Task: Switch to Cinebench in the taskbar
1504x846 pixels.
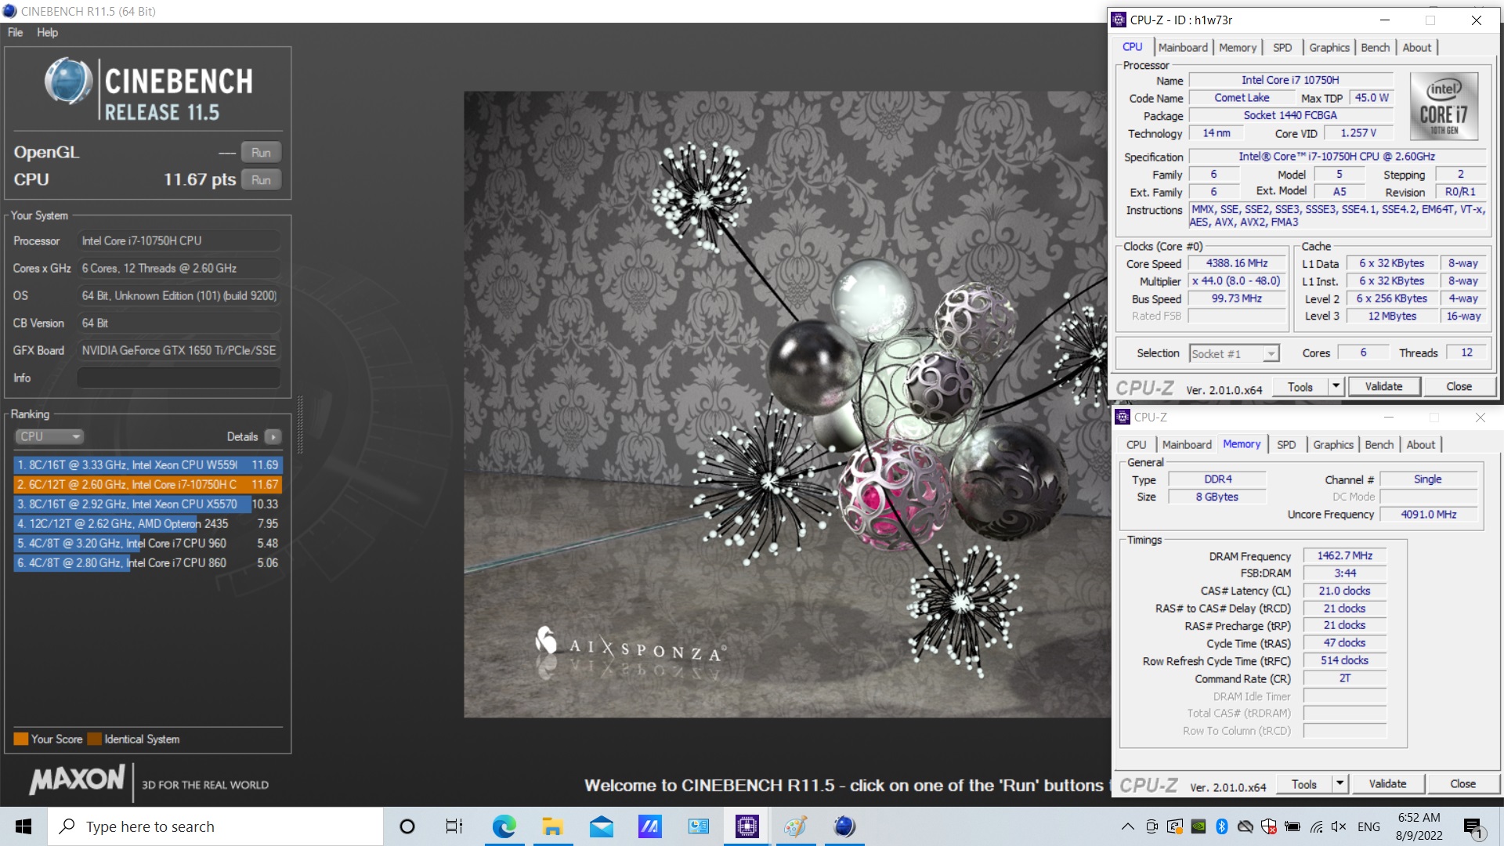Action: pyautogui.click(x=844, y=826)
